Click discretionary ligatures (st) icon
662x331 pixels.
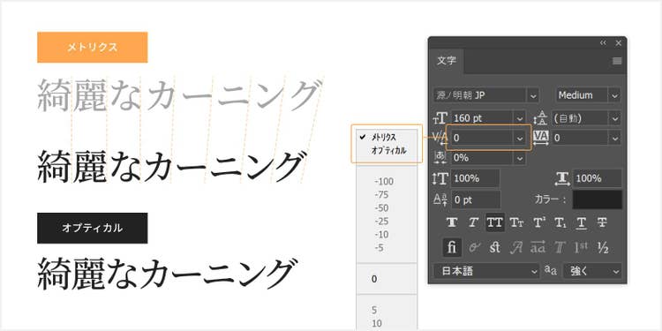pyautogui.click(x=495, y=248)
